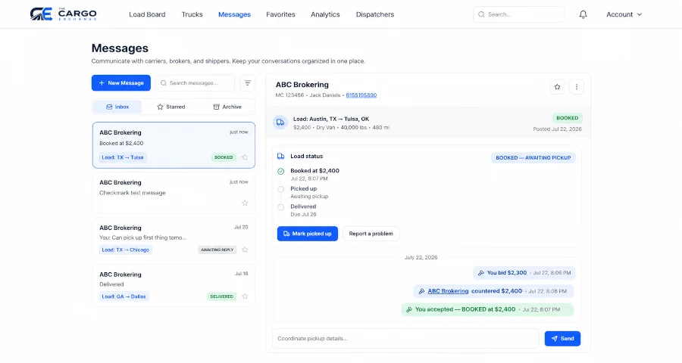Click the AWAITING REPLY badge
This screenshot has height=363, width=682.
(217, 250)
